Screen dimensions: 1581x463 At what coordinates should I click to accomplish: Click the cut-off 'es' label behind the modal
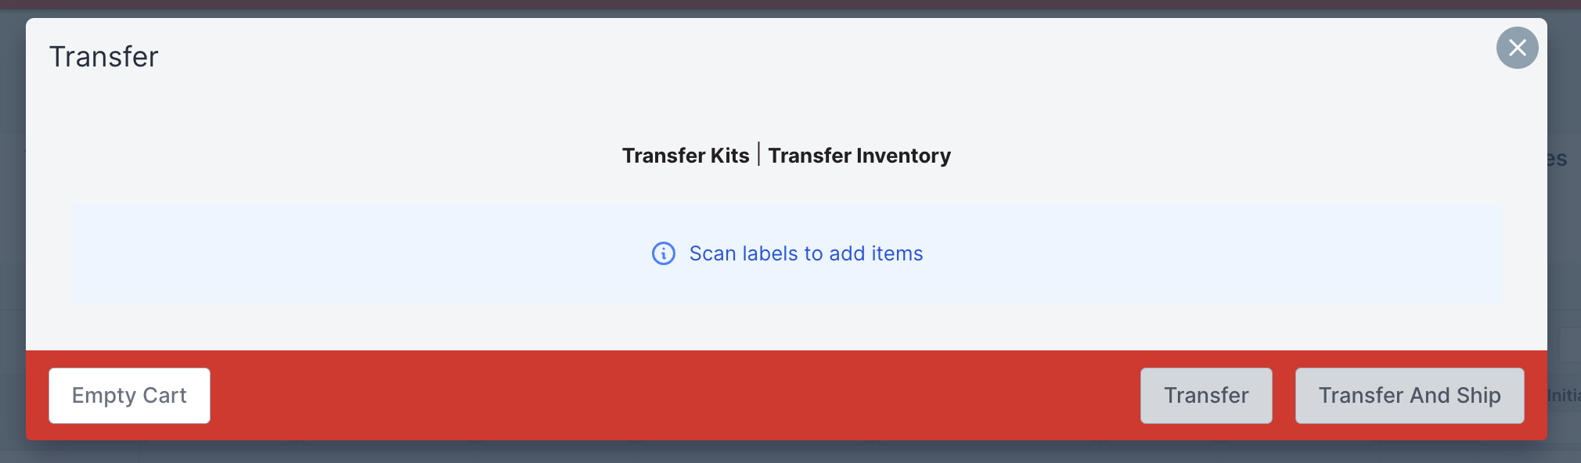(x=1557, y=159)
